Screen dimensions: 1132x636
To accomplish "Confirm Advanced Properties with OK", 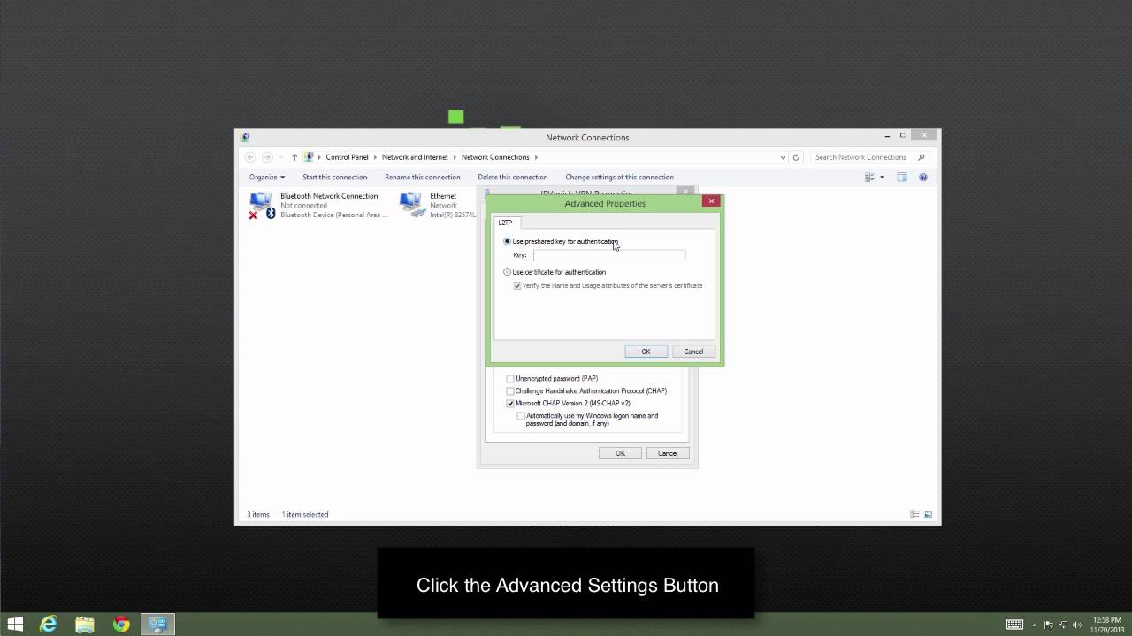I will point(646,352).
